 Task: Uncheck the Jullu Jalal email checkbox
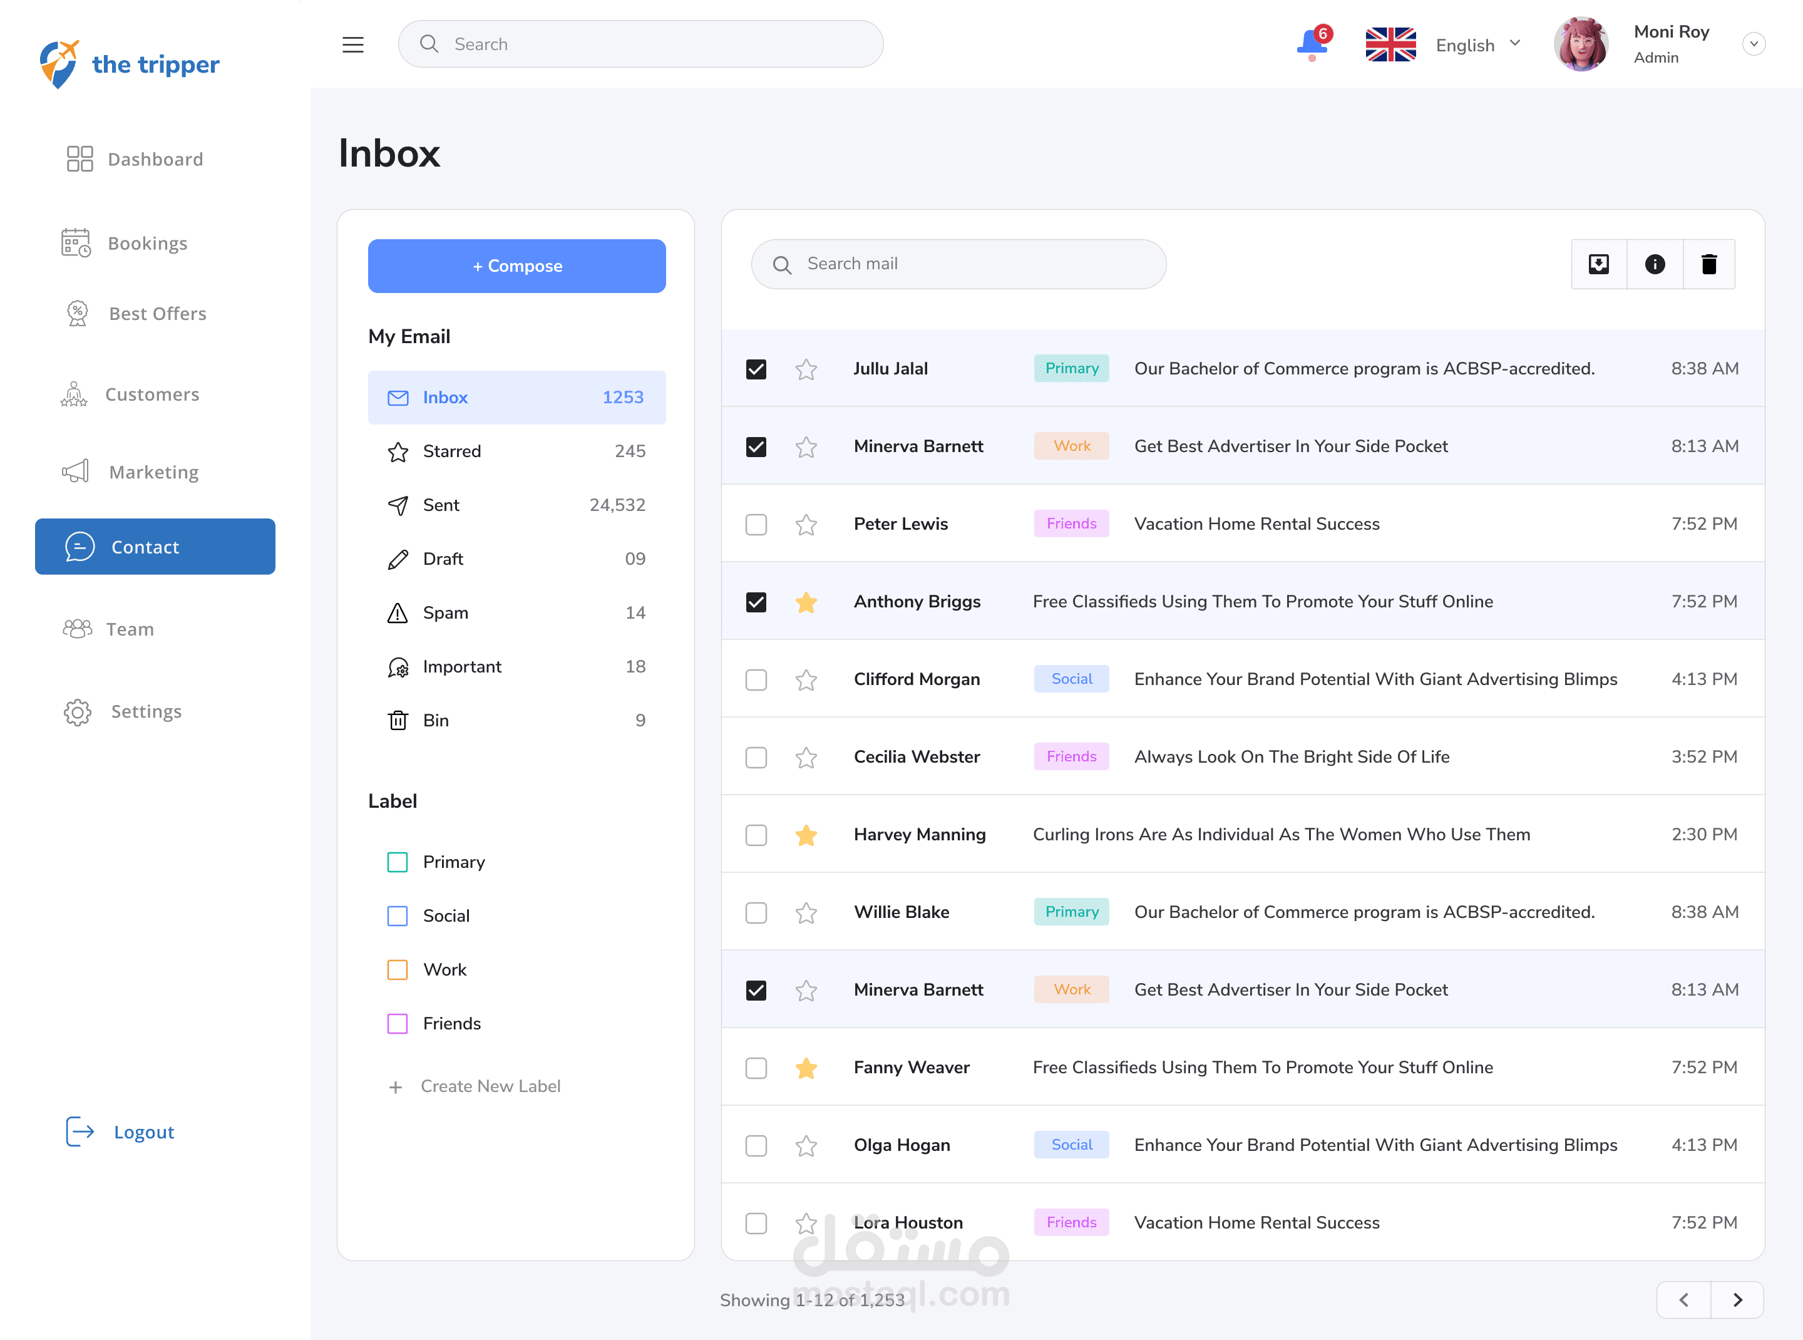click(756, 370)
